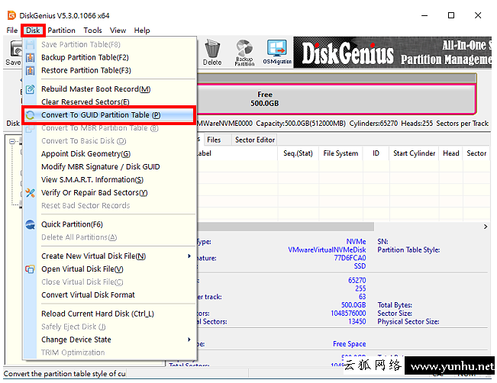
Task: Choose Restore Partition Table(F3)
Action: 86,70
